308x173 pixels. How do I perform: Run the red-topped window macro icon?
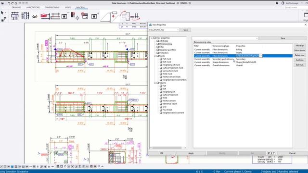click(85, 16)
